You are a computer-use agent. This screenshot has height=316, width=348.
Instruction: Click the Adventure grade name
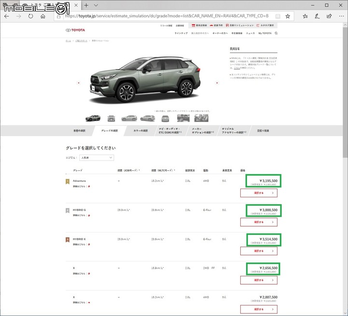[79, 181]
